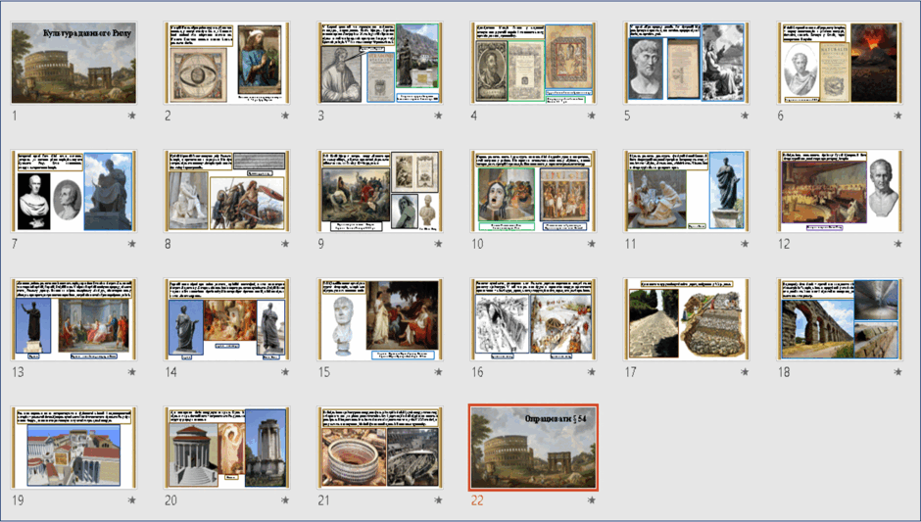Select slide 15 thumbnail
Screen dimensions: 921x522
pos(380,319)
